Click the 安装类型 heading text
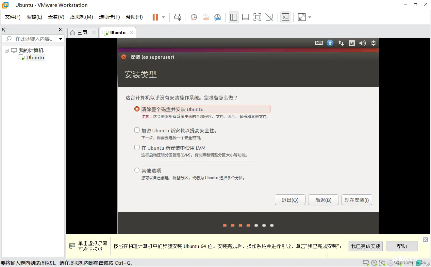Image resolution: width=431 pixels, height=267 pixels. point(141,74)
